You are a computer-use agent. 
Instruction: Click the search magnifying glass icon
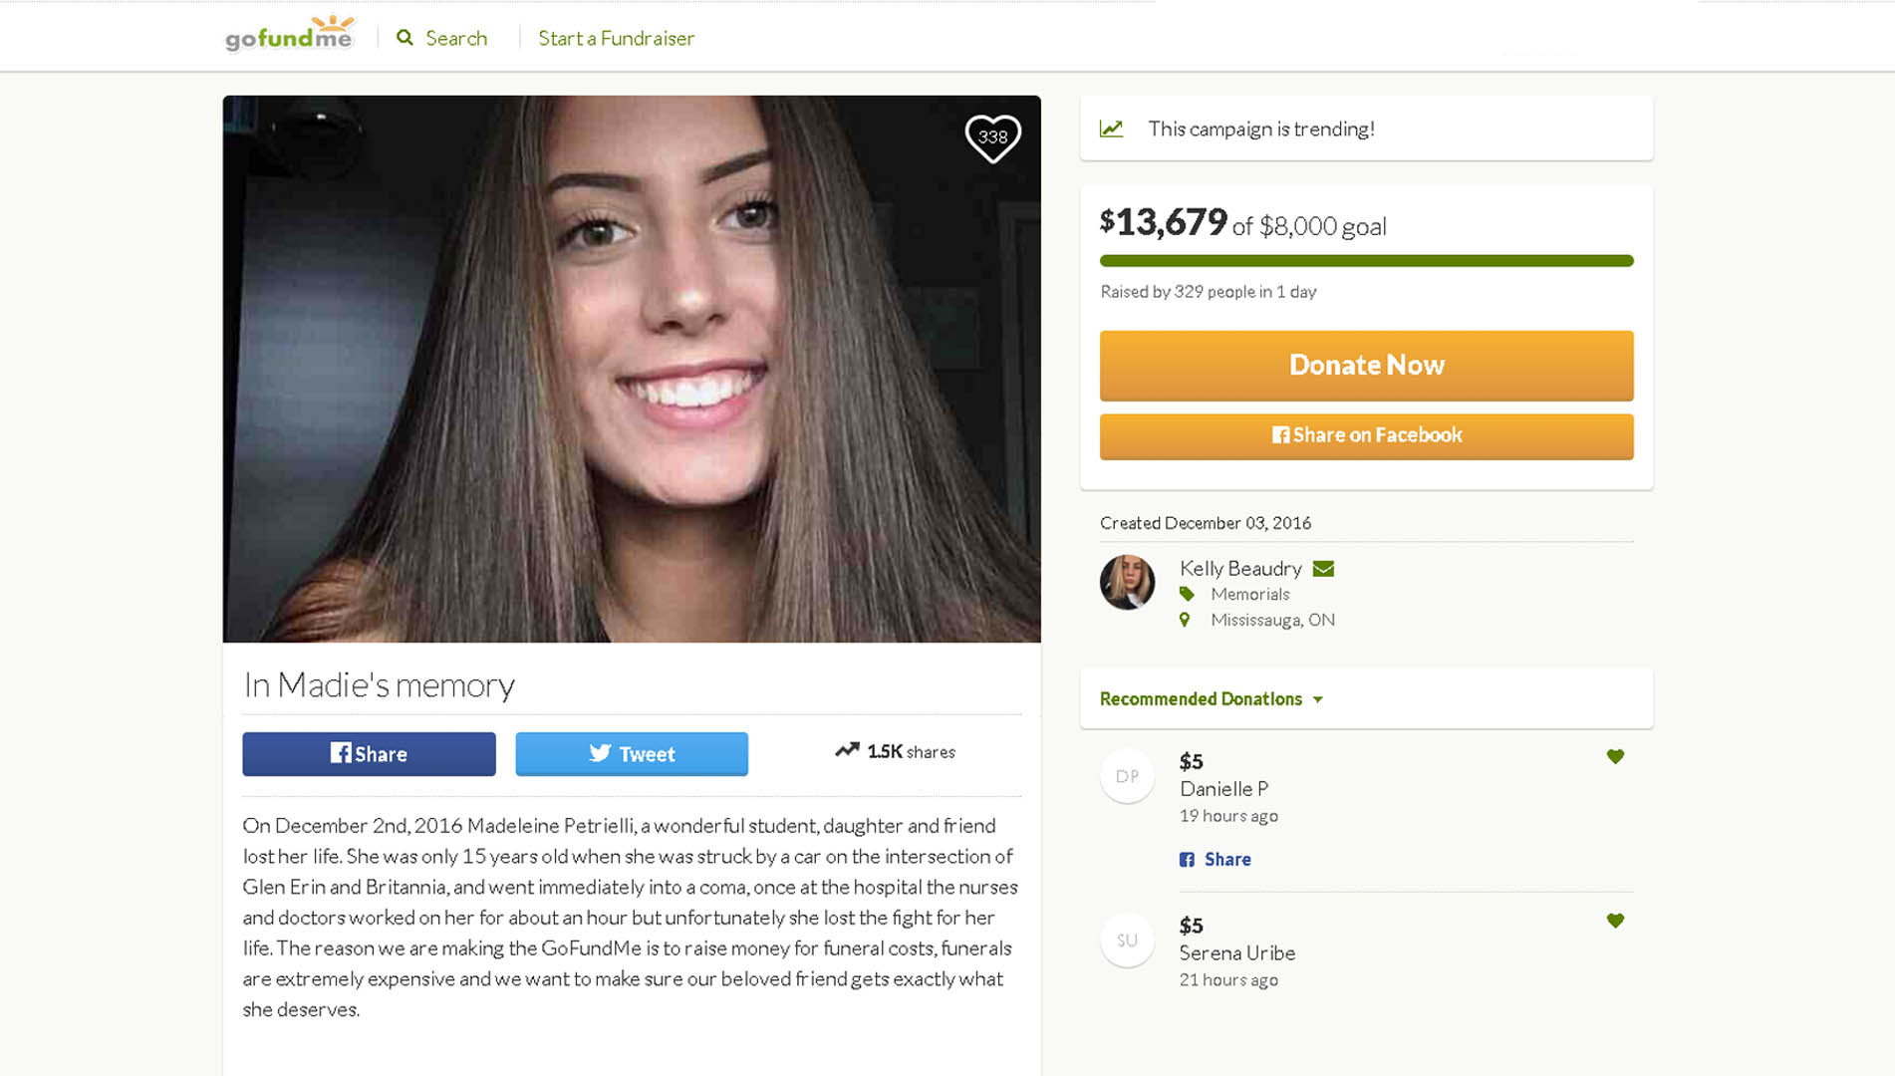405,38
